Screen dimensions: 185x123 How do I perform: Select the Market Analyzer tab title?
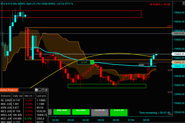(9, 90)
